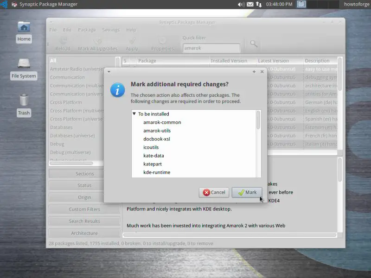371x278 pixels.
Task: Select Databases (universe) category
Action: 72,136
